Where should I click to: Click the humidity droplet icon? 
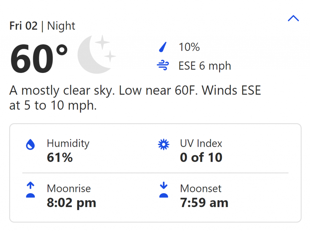tap(31, 144)
